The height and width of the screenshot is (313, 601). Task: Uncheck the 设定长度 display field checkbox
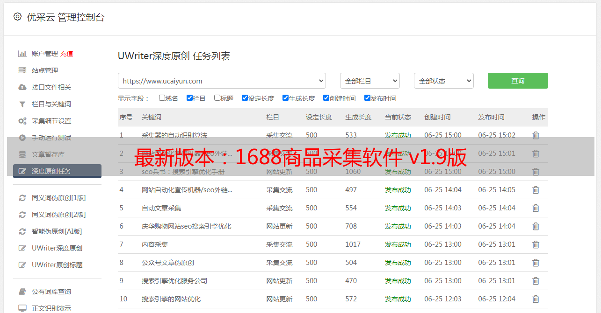click(x=245, y=98)
